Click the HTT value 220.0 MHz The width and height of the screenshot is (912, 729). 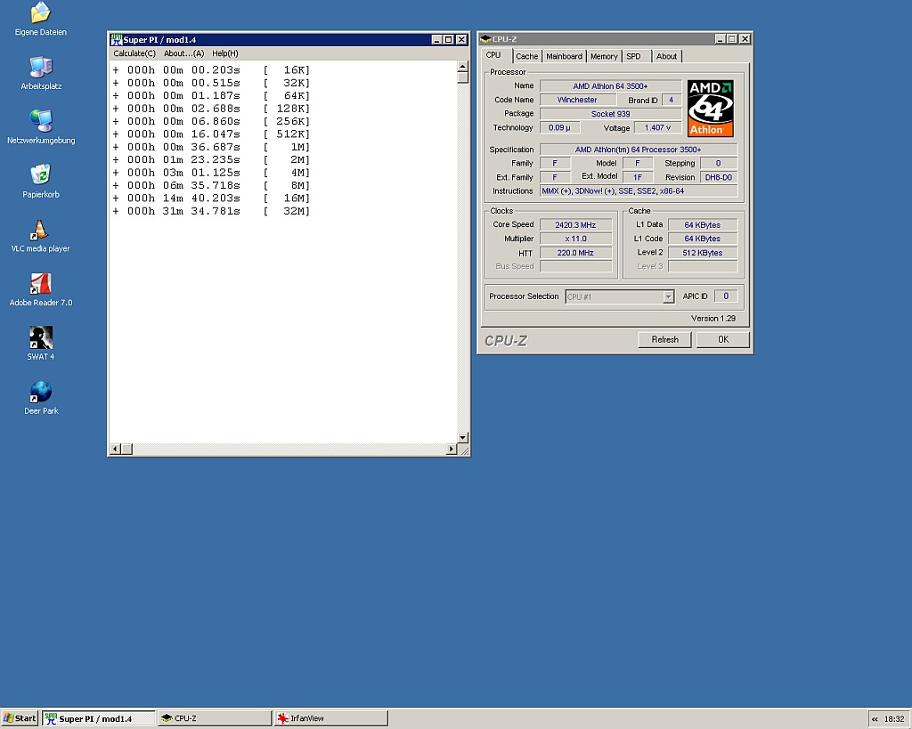pyautogui.click(x=576, y=253)
